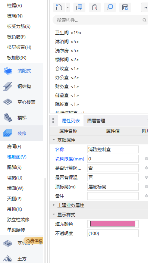This screenshot has height=263, width=148.
Task: Select 吊顶(K) under 装修
Action: [15, 209]
